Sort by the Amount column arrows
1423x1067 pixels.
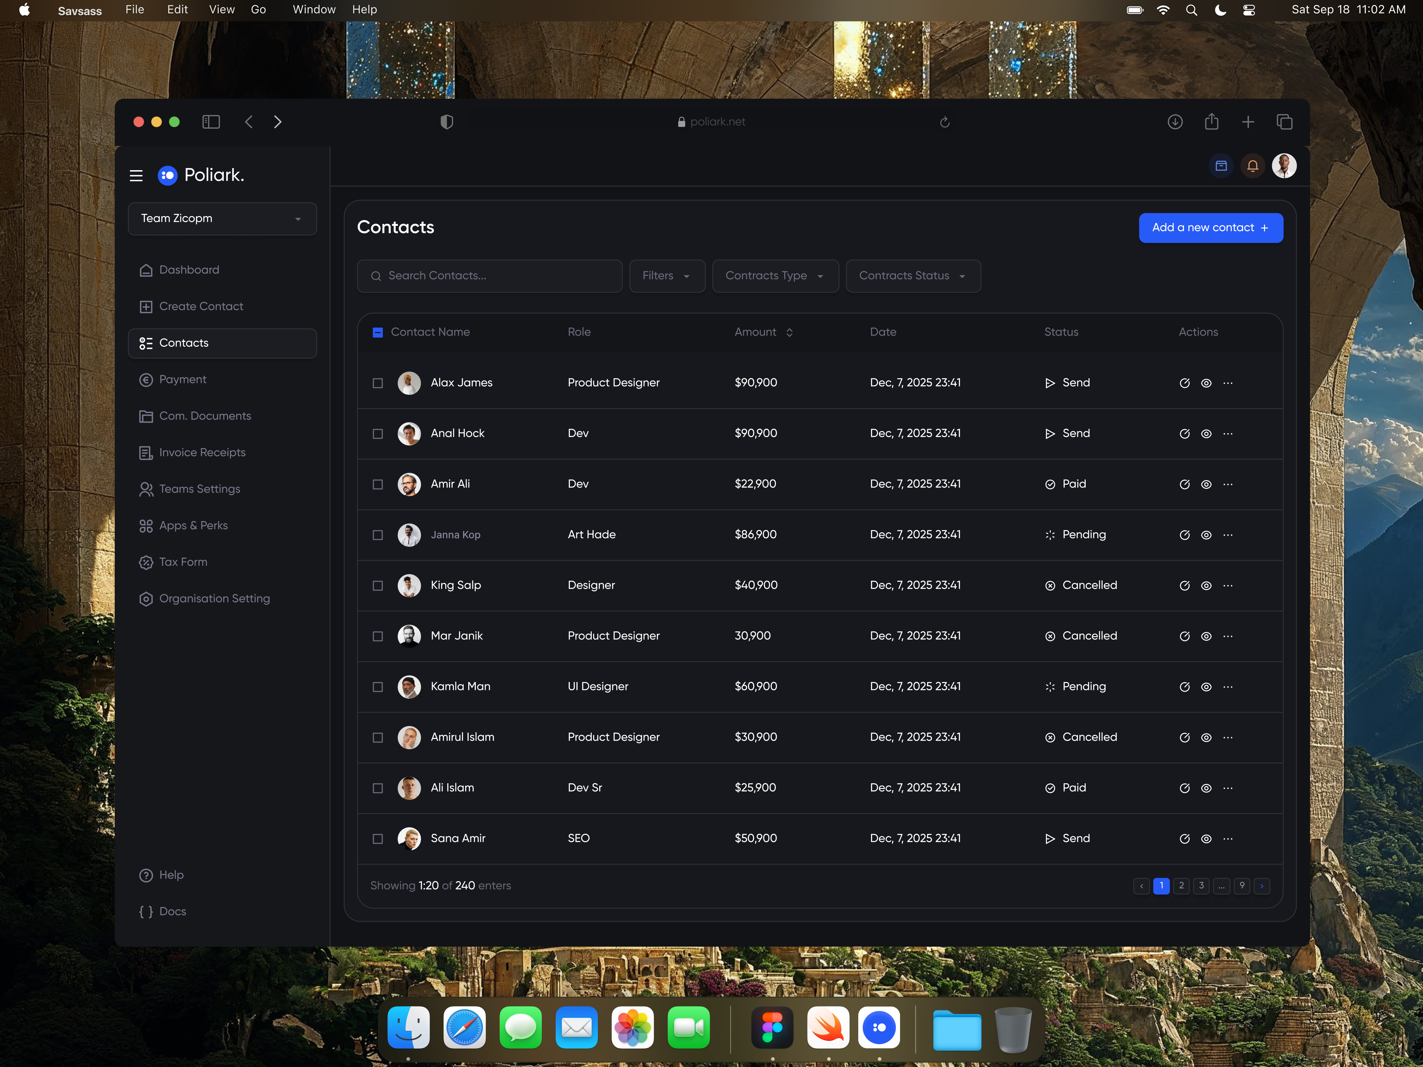click(x=789, y=333)
